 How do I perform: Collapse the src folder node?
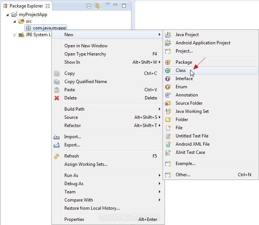(15, 22)
